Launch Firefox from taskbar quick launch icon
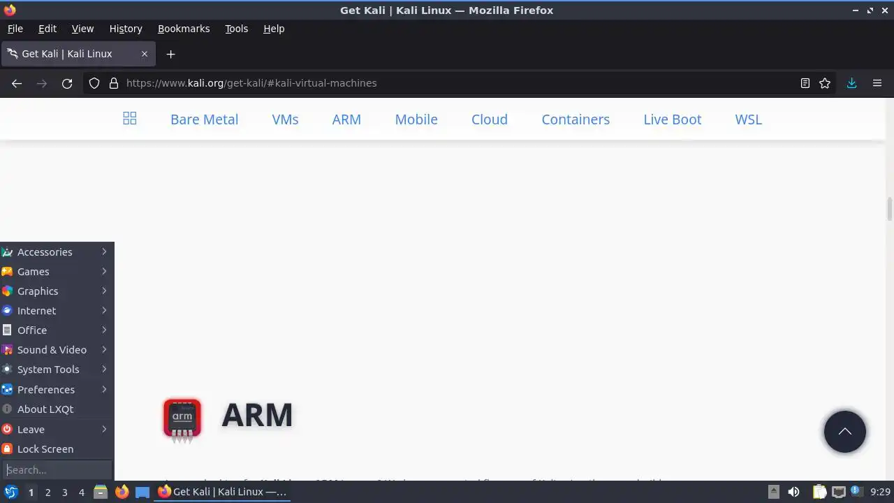 (x=122, y=492)
